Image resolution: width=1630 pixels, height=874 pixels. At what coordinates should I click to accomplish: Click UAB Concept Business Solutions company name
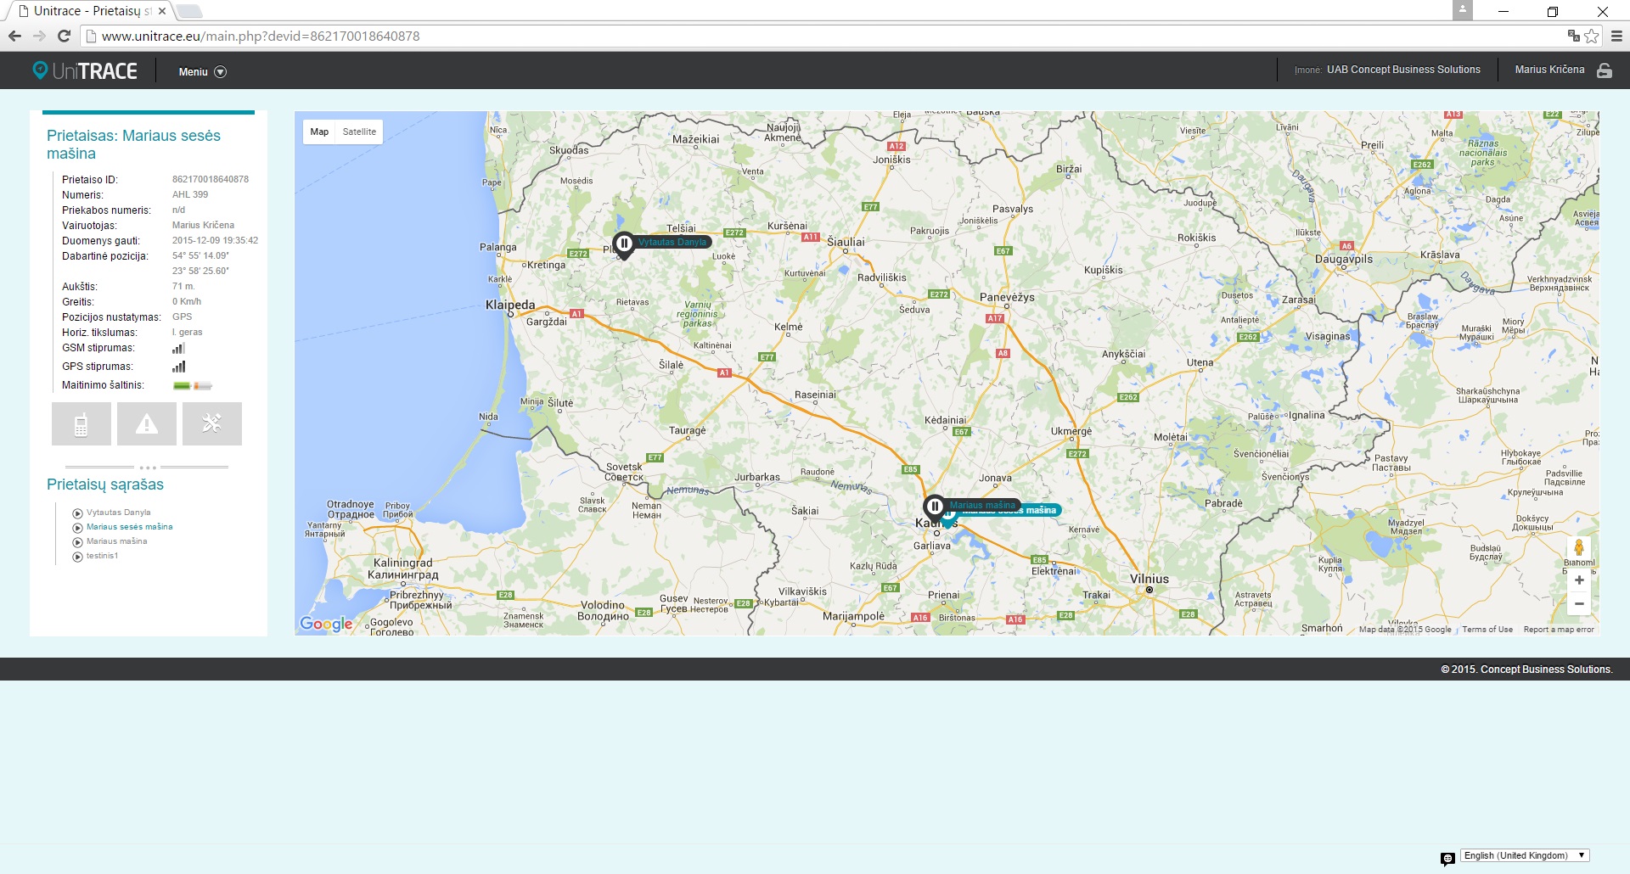pyautogui.click(x=1403, y=70)
